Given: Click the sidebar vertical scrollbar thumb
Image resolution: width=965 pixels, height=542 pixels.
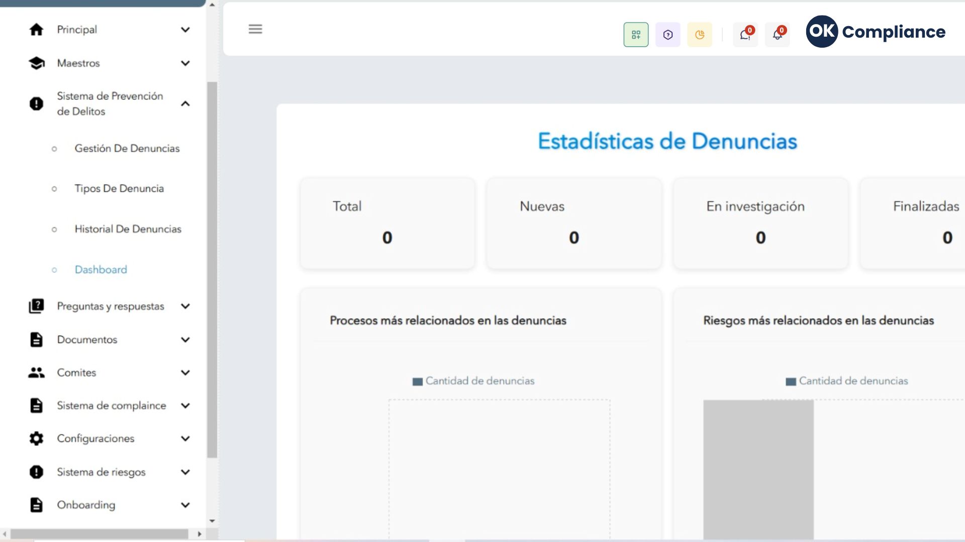Looking at the screenshot, I should click(212, 270).
